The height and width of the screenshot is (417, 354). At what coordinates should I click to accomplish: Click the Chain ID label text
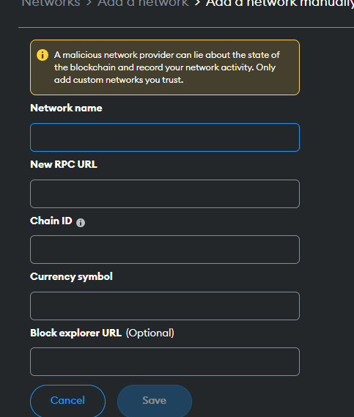click(x=51, y=221)
